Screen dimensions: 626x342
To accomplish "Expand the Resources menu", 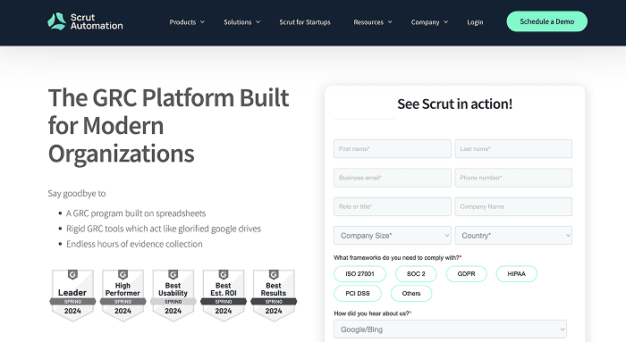I will pos(373,22).
